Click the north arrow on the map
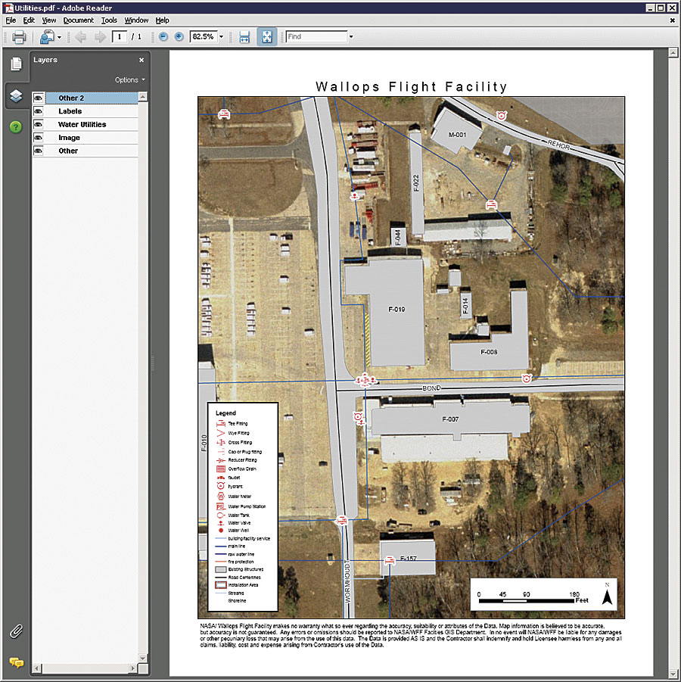 tap(607, 594)
